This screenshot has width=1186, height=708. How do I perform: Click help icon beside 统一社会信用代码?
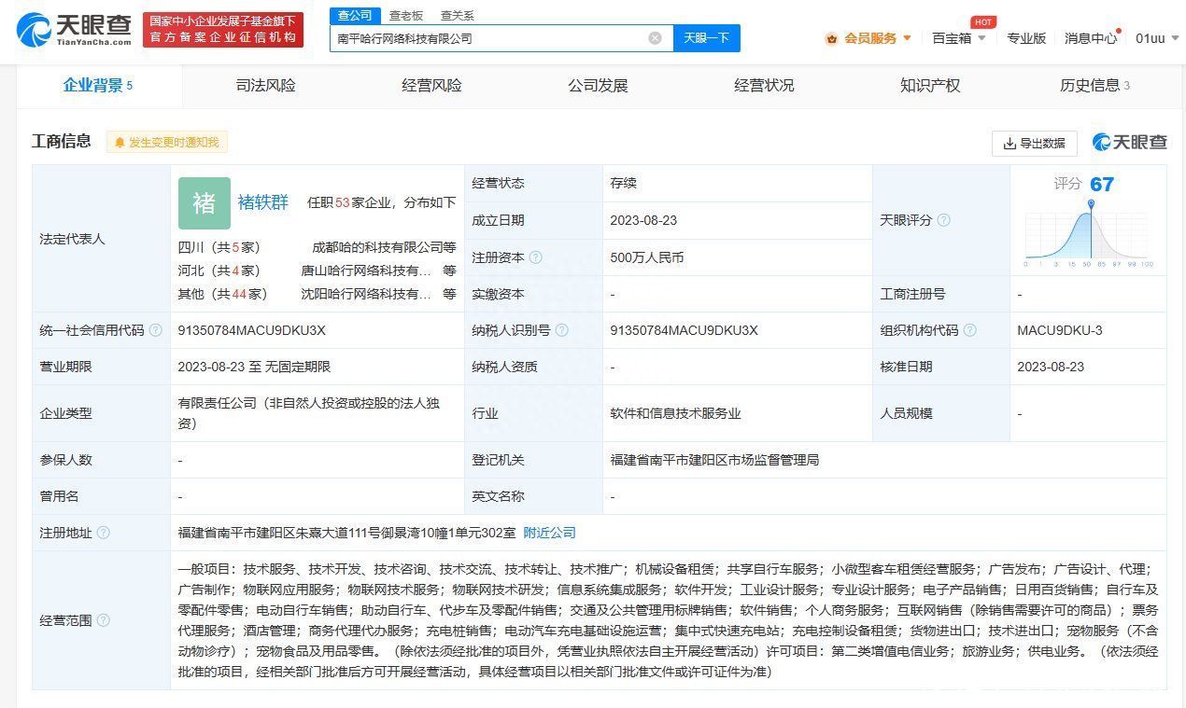pos(155,330)
